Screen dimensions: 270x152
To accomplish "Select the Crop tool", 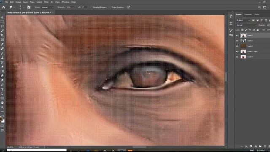I will click(x=2, y=35).
